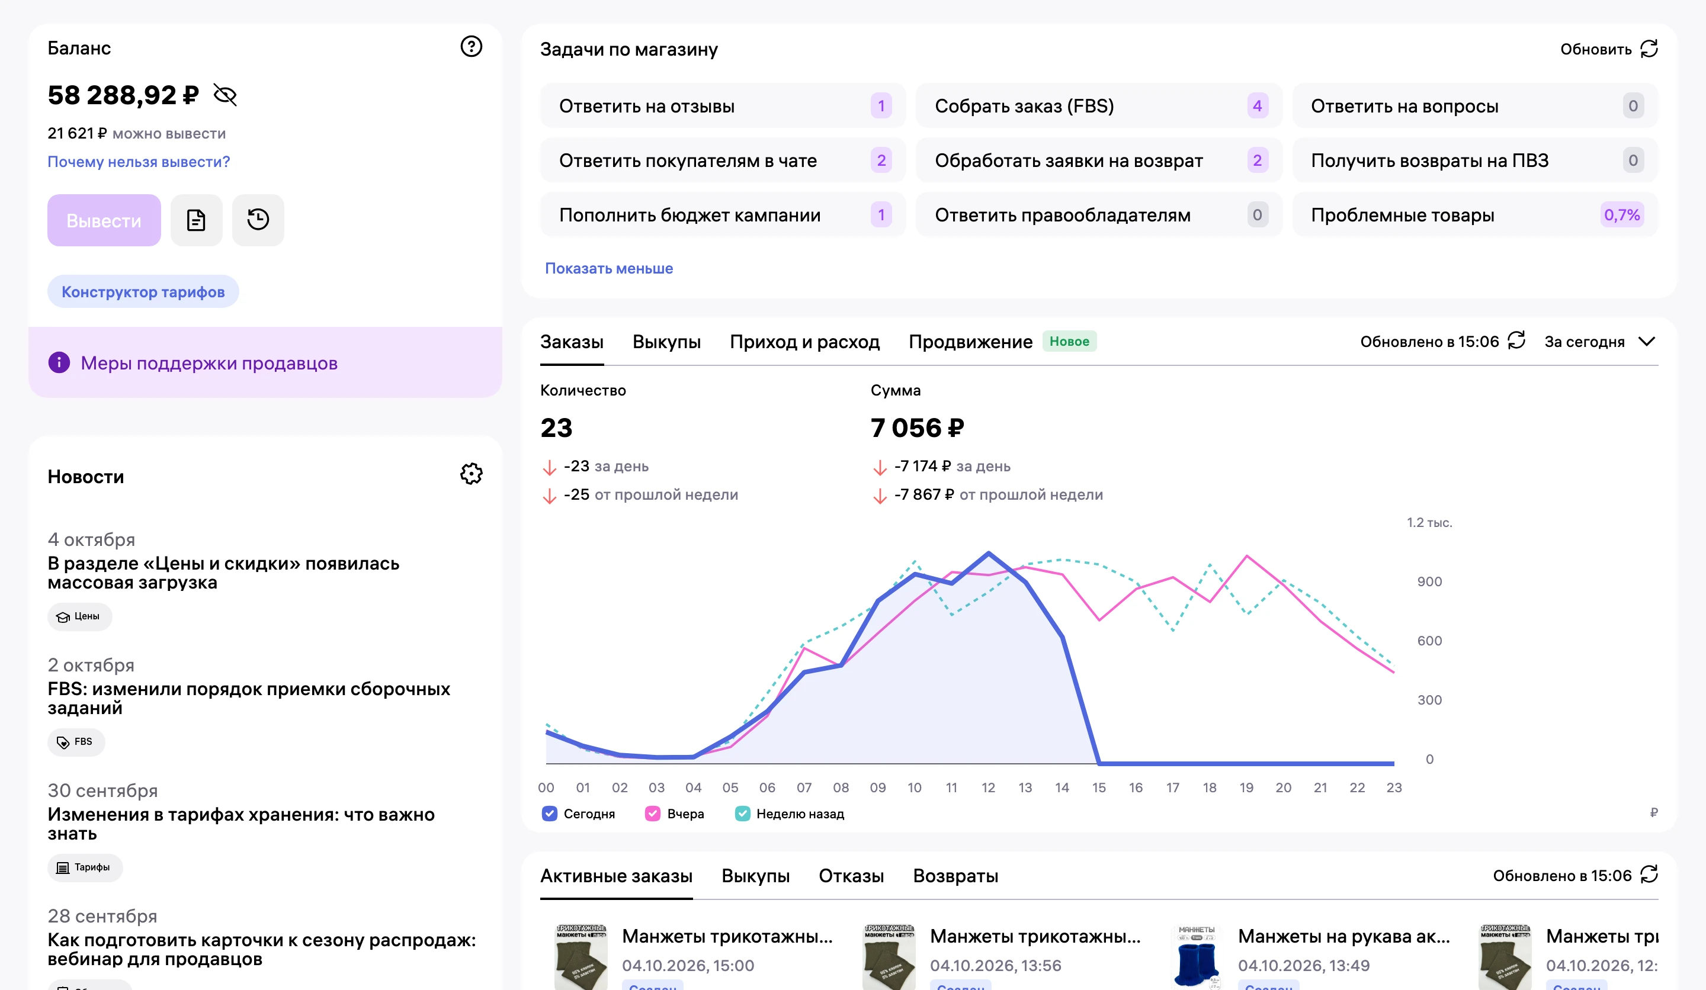The height and width of the screenshot is (990, 1706).
Task: Open the balance history clock icon
Action: pyautogui.click(x=258, y=220)
